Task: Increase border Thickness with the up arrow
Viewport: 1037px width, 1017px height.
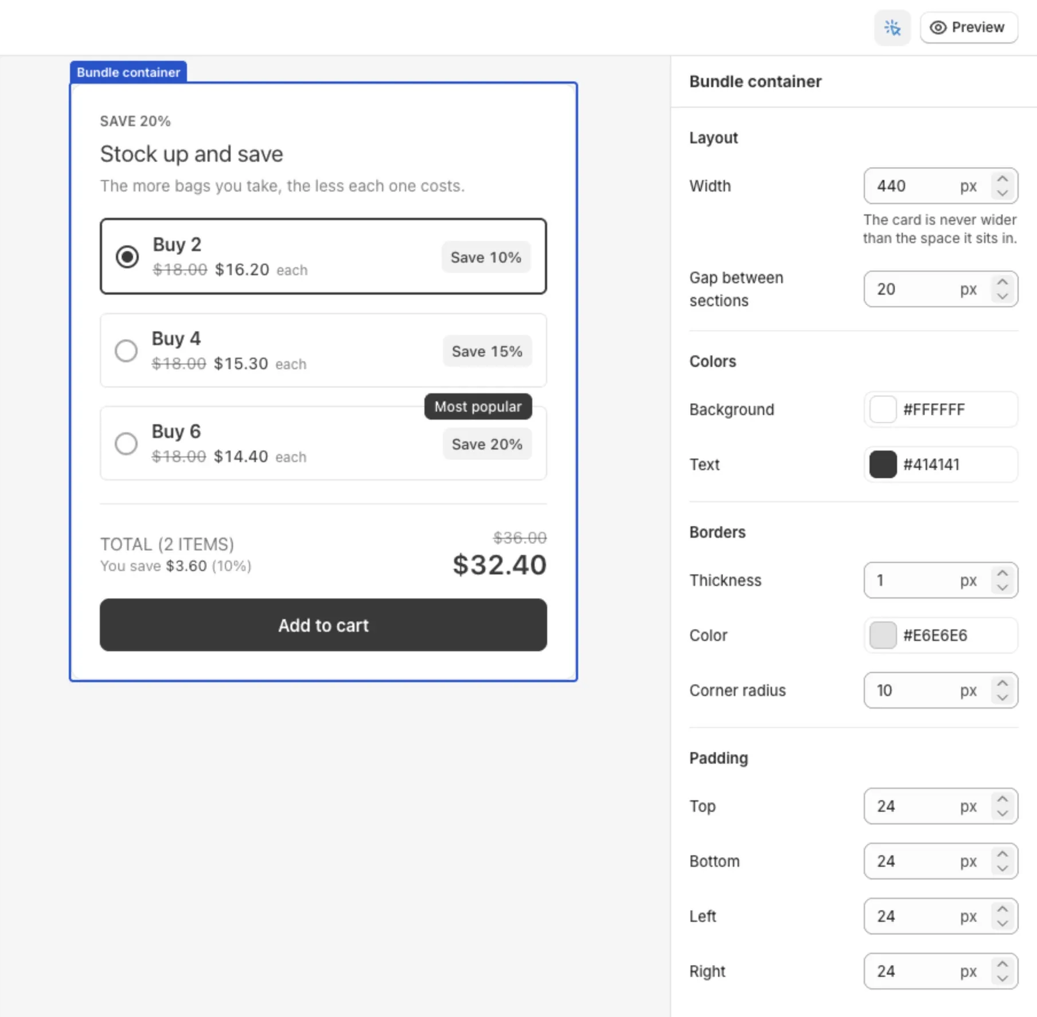Action: click(x=1003, y=573)
